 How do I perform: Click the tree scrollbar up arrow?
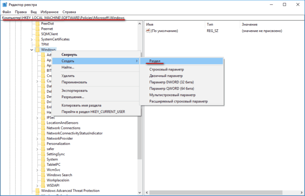(x=139, y=24)
